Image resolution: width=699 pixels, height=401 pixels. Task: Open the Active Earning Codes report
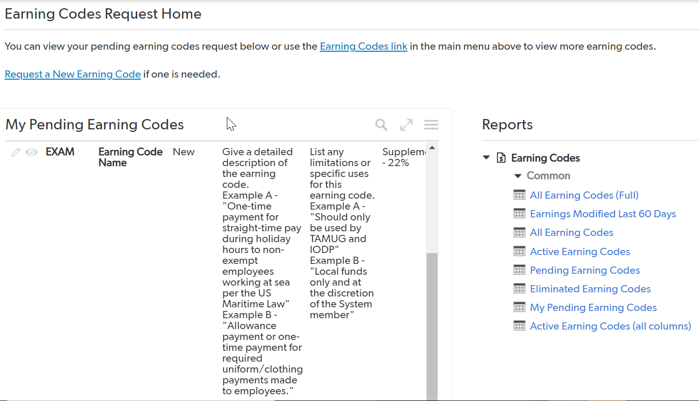click(580, 251)
